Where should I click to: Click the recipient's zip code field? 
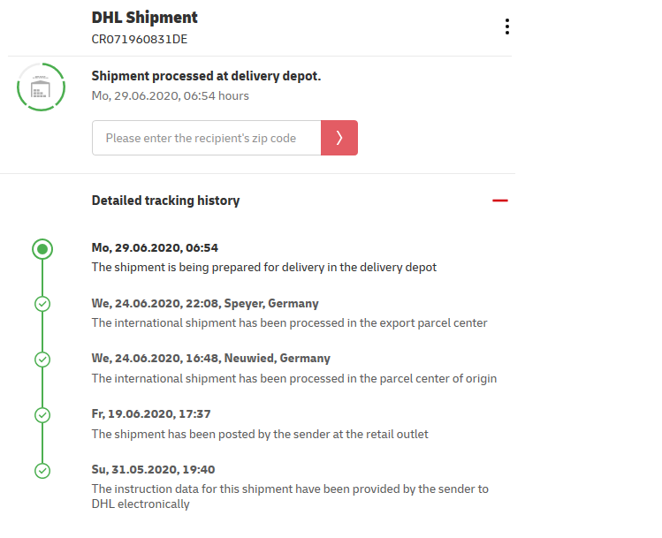point(207,138)
